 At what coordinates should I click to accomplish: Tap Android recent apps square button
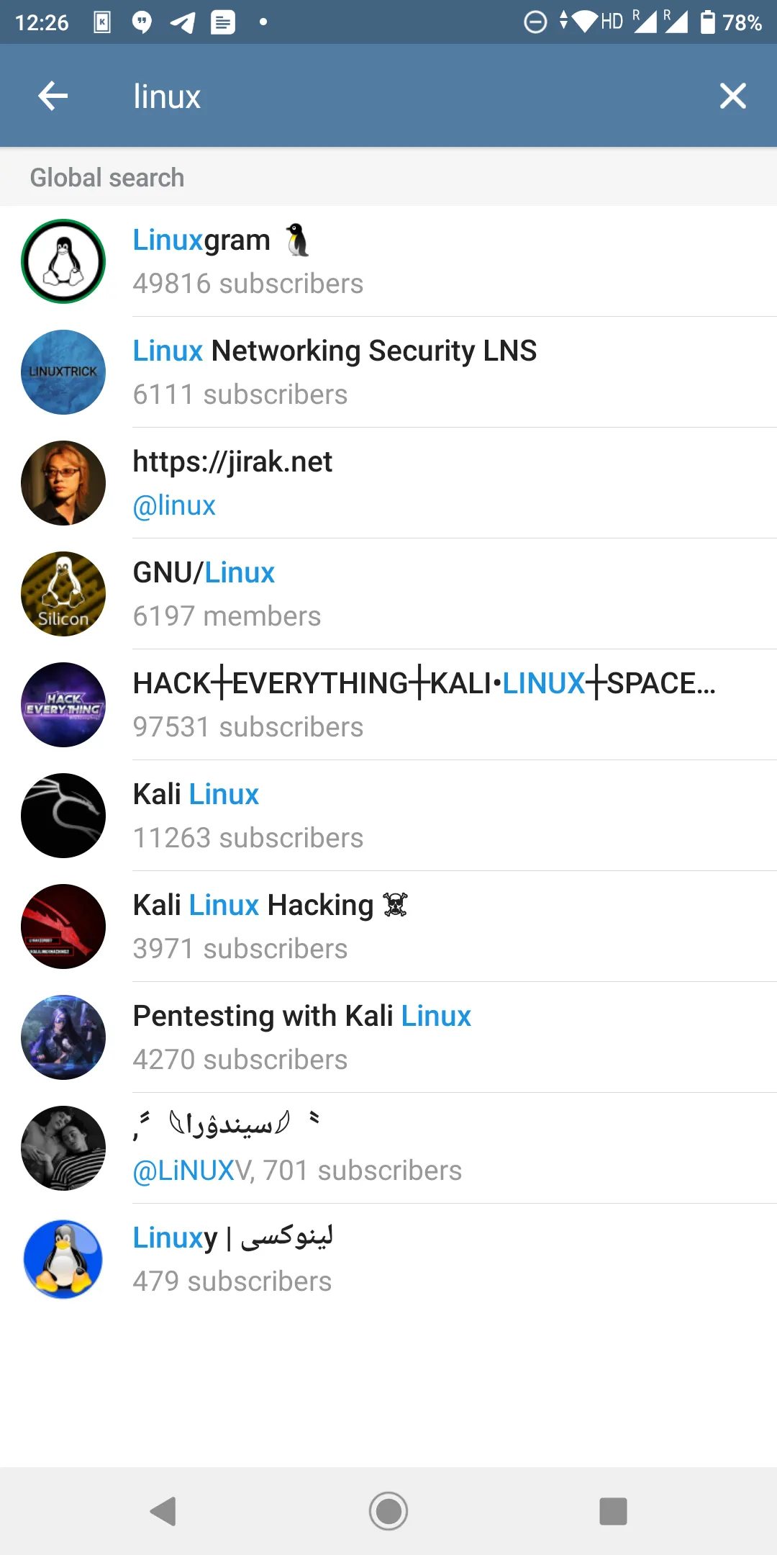pos(613,1511)
